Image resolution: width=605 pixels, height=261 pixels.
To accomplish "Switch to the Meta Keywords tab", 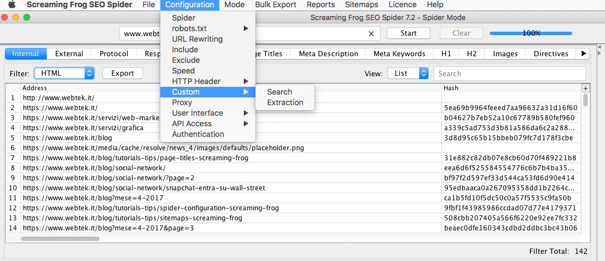I will (400, 53).
